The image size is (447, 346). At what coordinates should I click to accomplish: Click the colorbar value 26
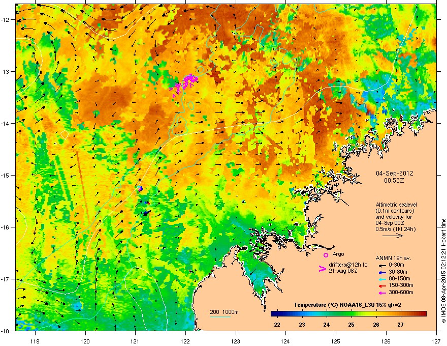pos(376,325)
